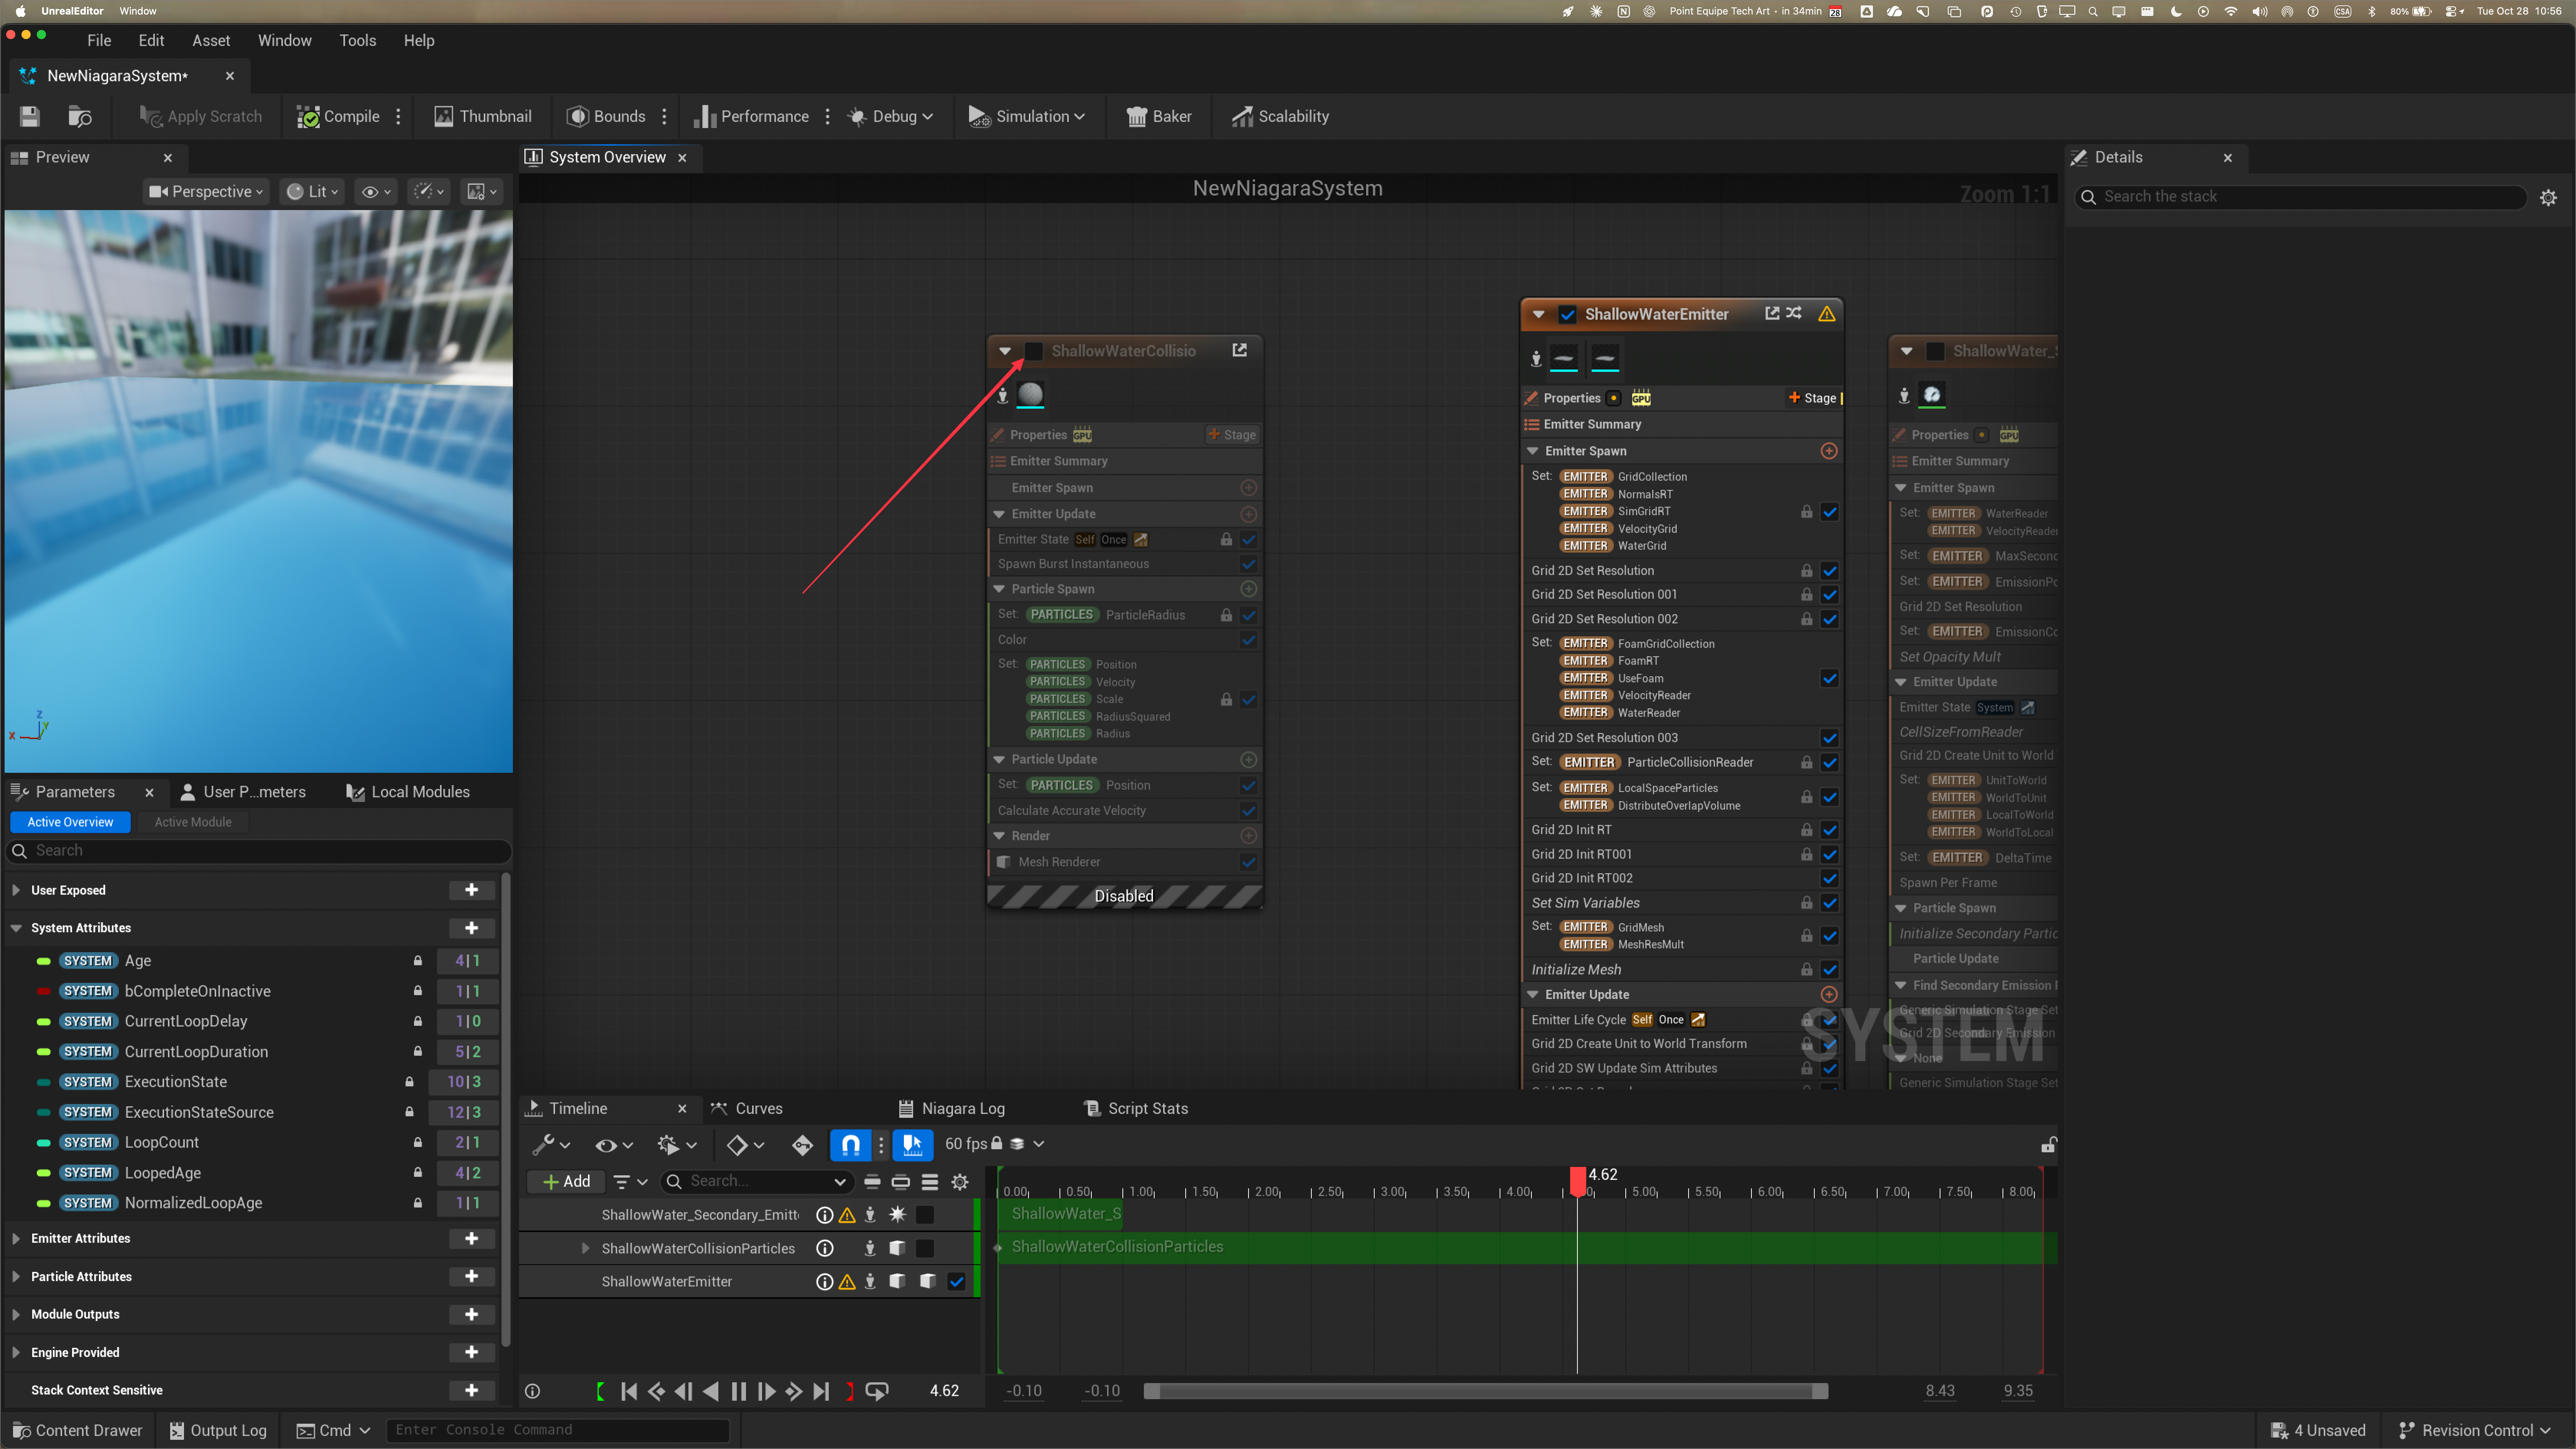Enable the ShallowWaterCollision emitter header checkbox
The height and width of the screenshot is (1449, 2576).
[1034, 351]
